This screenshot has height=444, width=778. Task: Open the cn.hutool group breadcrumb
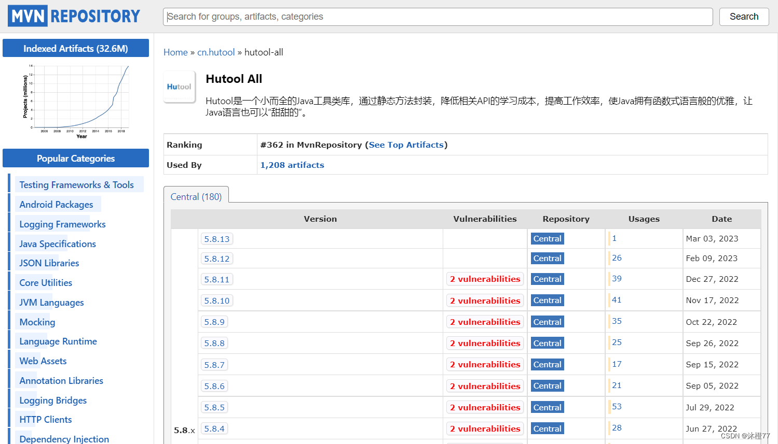pos(216,52)
